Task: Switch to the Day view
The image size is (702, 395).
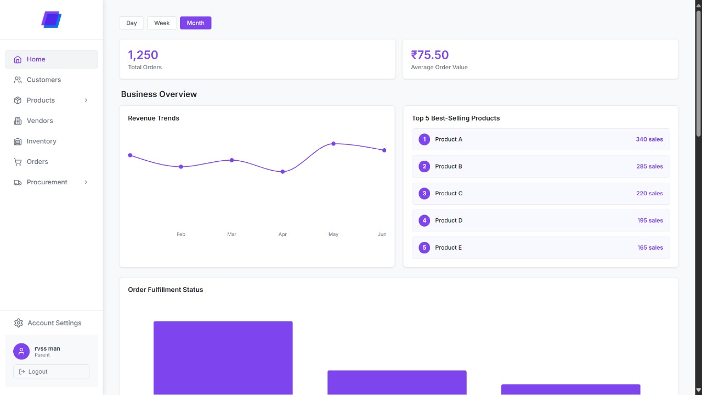Action: (131, 22)
